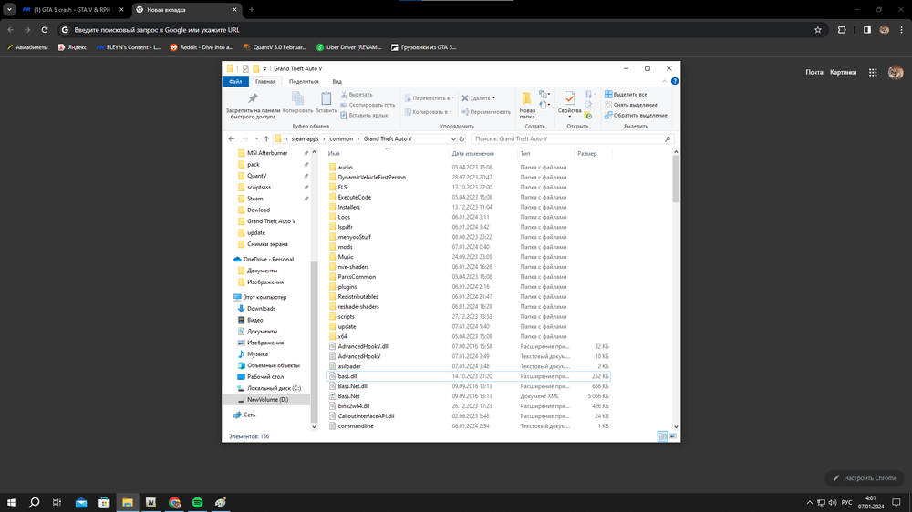Screen dimensions: 912x512
Task: Bookmark this page with the star icon
Action: coord(818,30)
